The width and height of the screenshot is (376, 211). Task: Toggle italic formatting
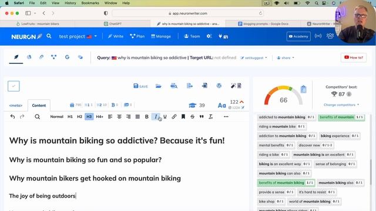point(156,117)
